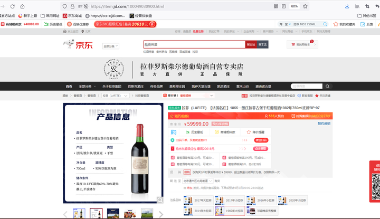This screenshot has height=219, width=380.
Task: Open the 网站导航 dropdown
Action: point(290,32)
